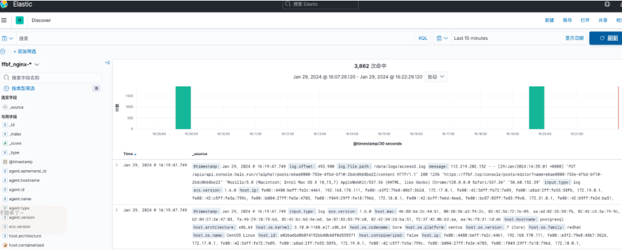The height and width of the screenshot is (250, 622).
Task: Click the 0 filter count badge
Action: 97,89
